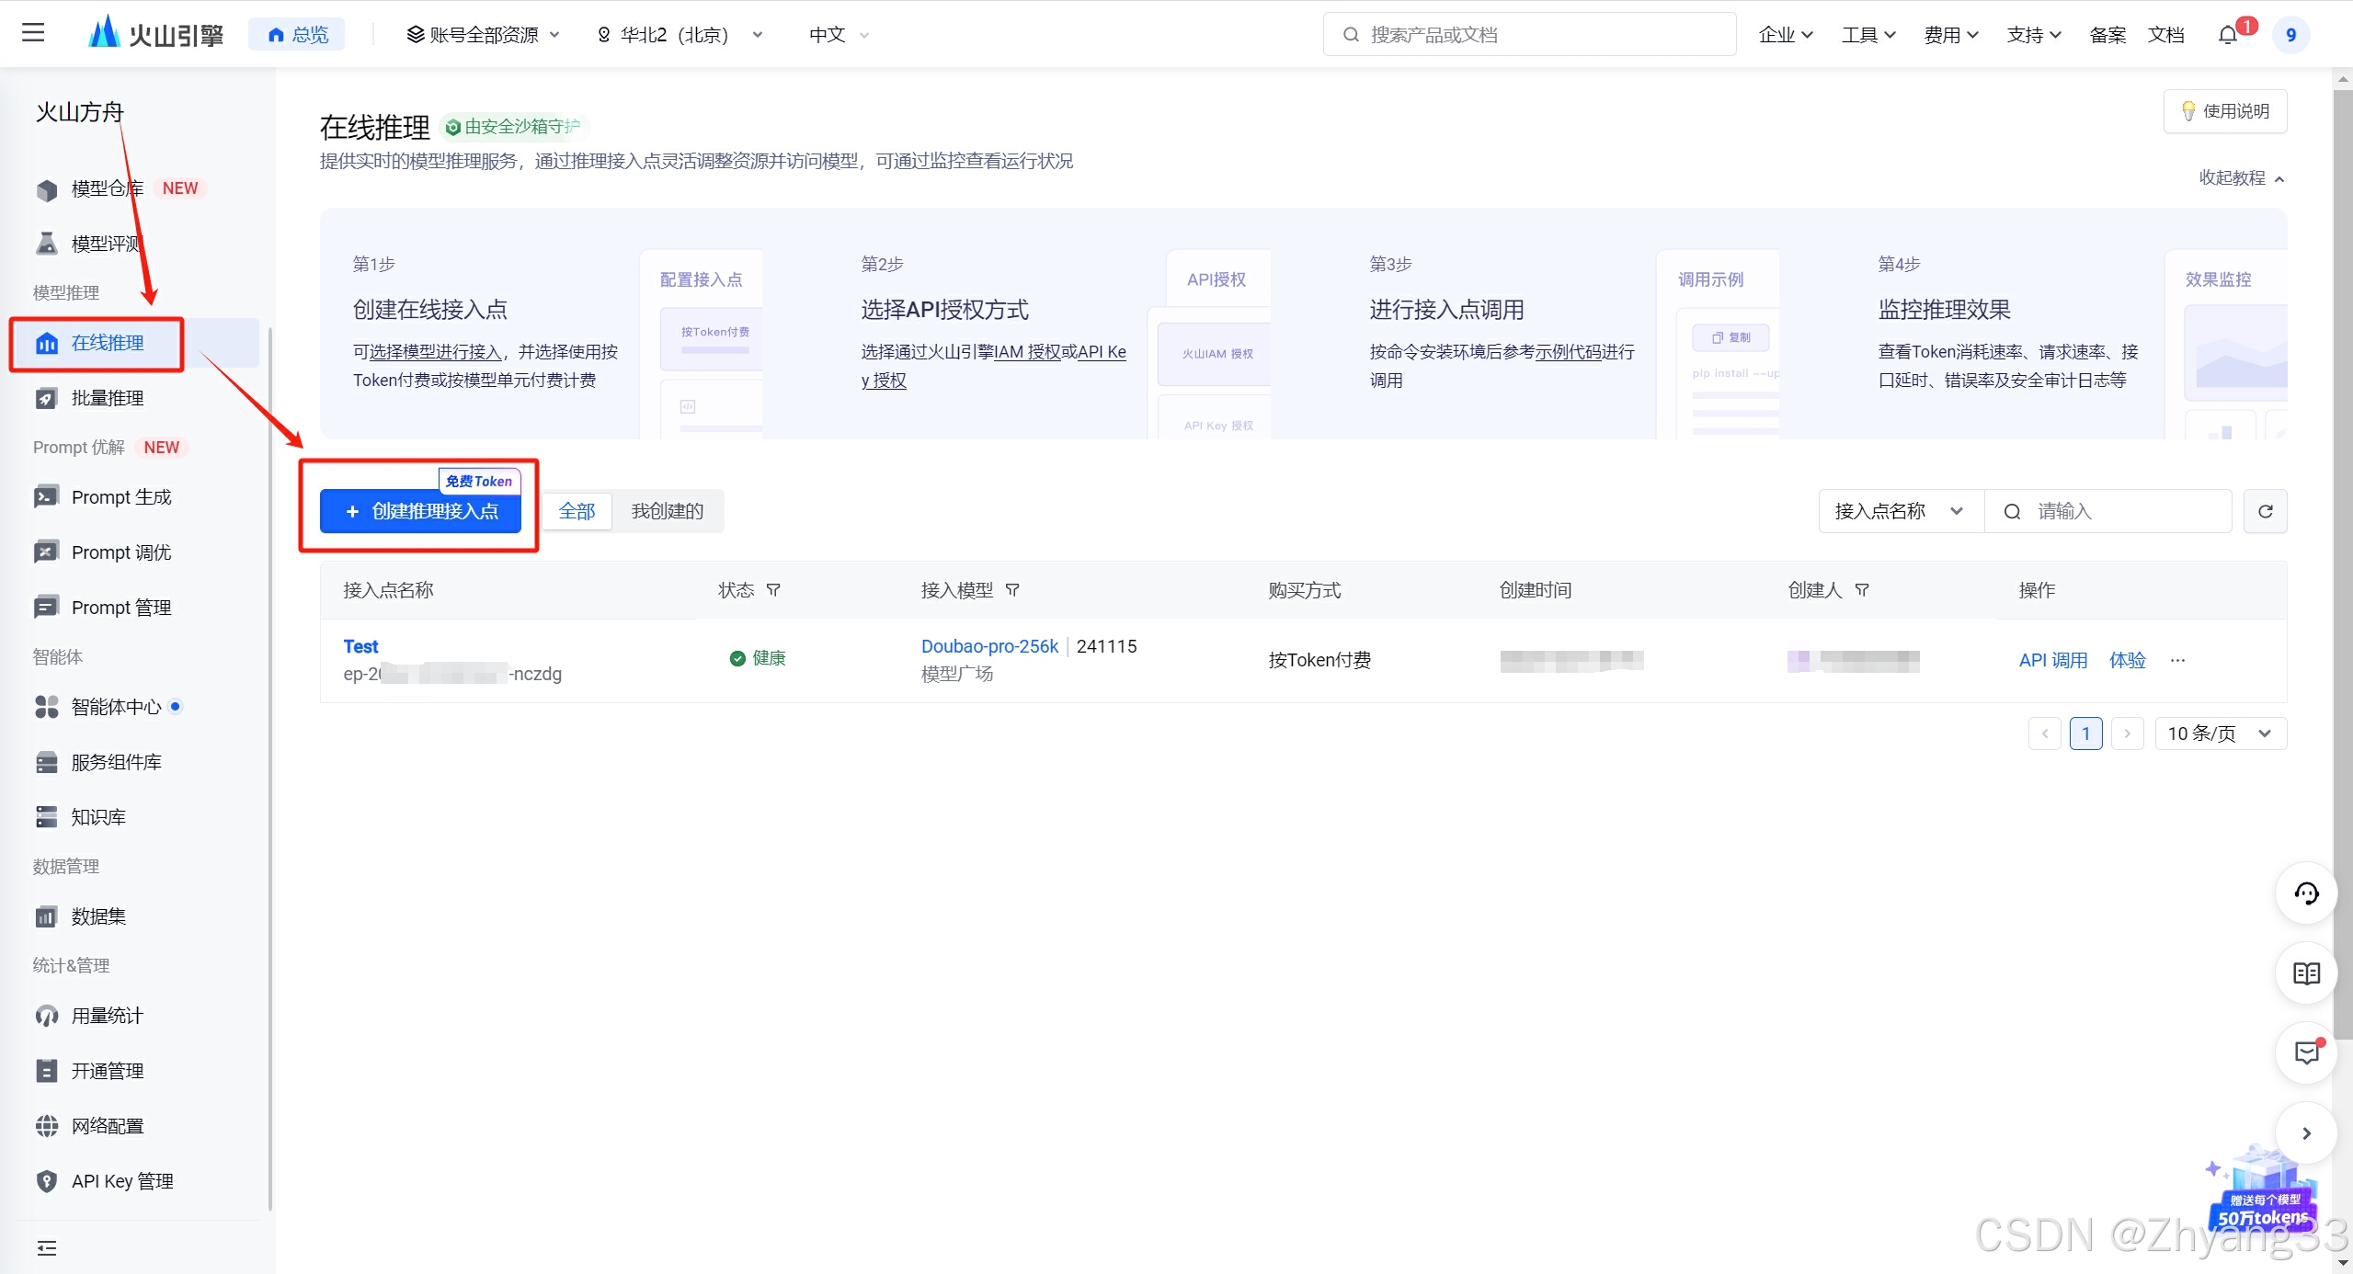
Task: Open the feedback message icon
Action: tap(2306, 1052)
